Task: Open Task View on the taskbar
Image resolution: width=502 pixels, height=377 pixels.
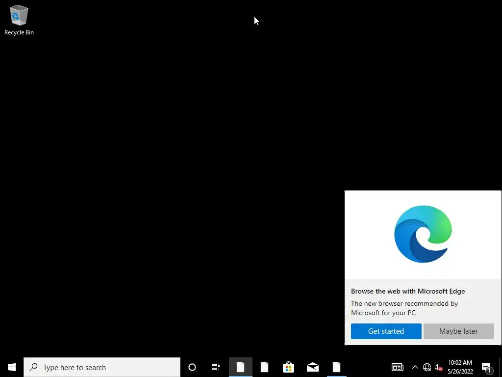Action: (216, 367)
